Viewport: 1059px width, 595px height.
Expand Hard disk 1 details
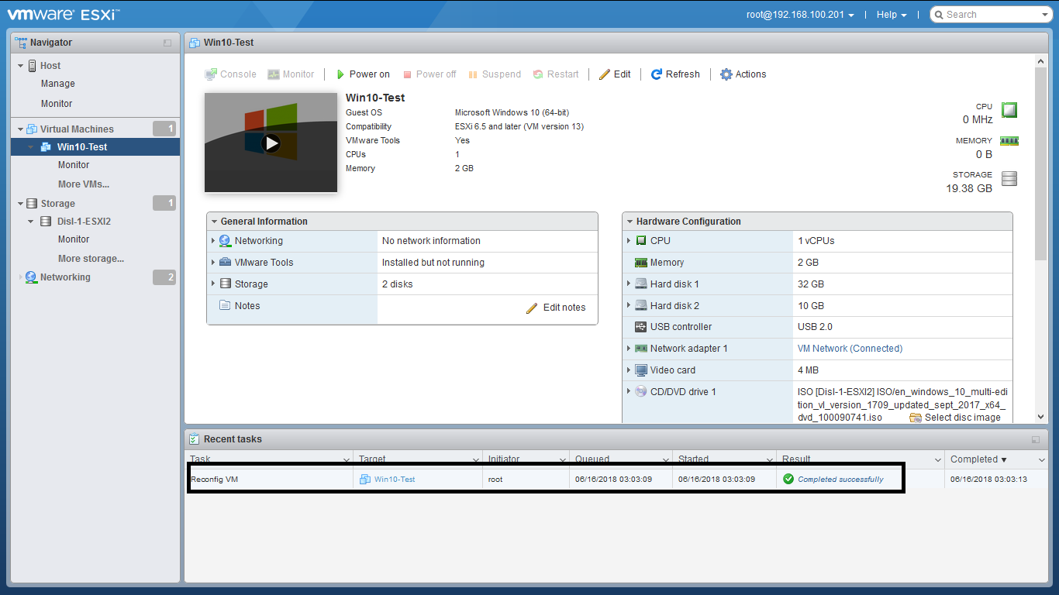(629, 284)
